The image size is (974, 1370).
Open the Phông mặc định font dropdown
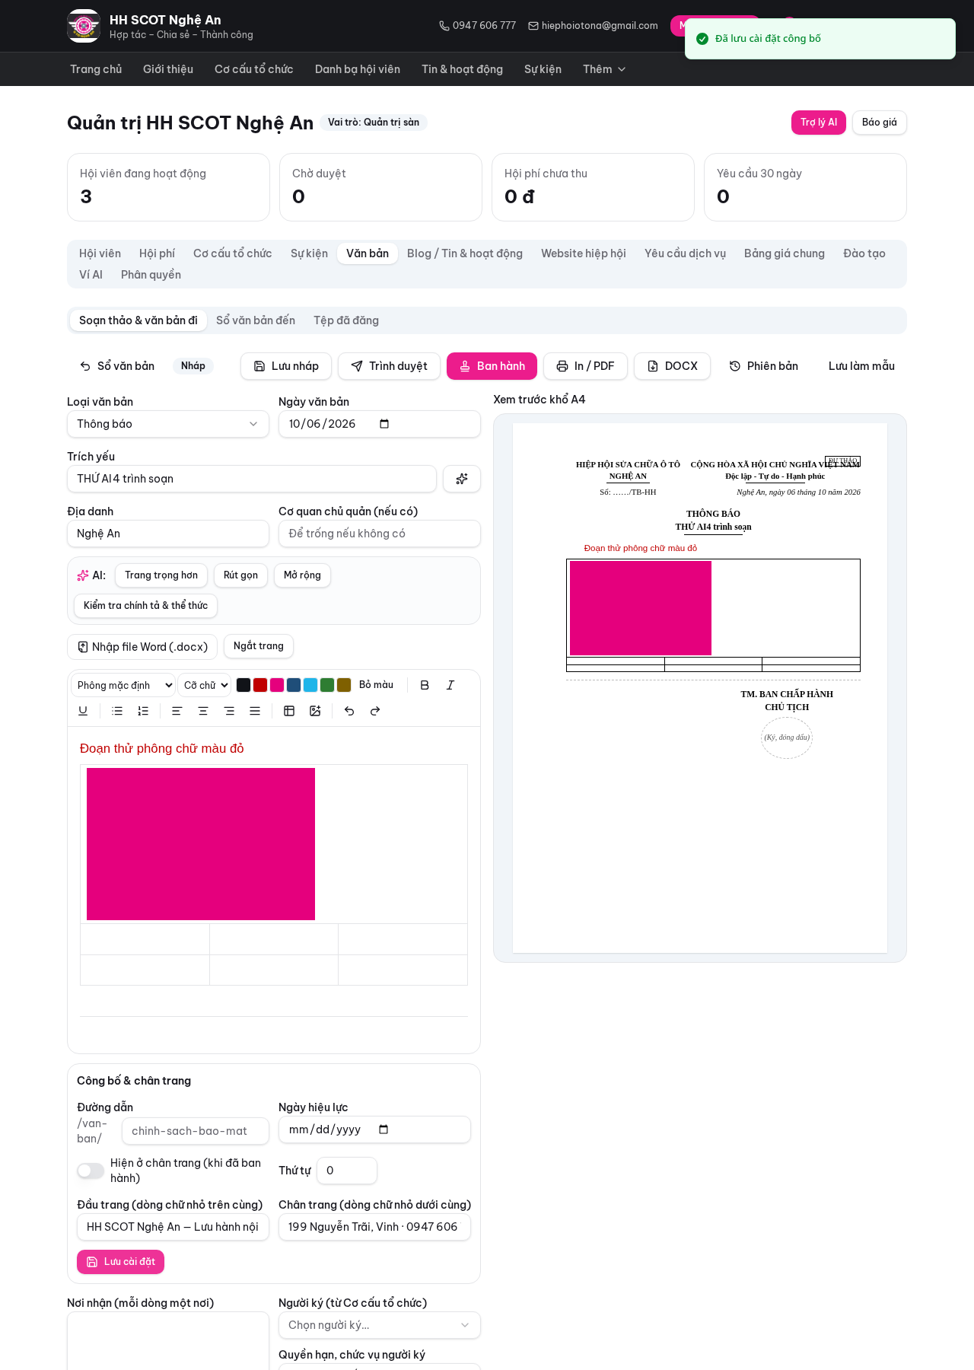pos(123,685)
